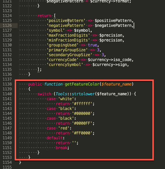Click the 'black' string on line 1143
Image resolution: width=165 pixels, height=169 pixels.
tap(66, 109)
